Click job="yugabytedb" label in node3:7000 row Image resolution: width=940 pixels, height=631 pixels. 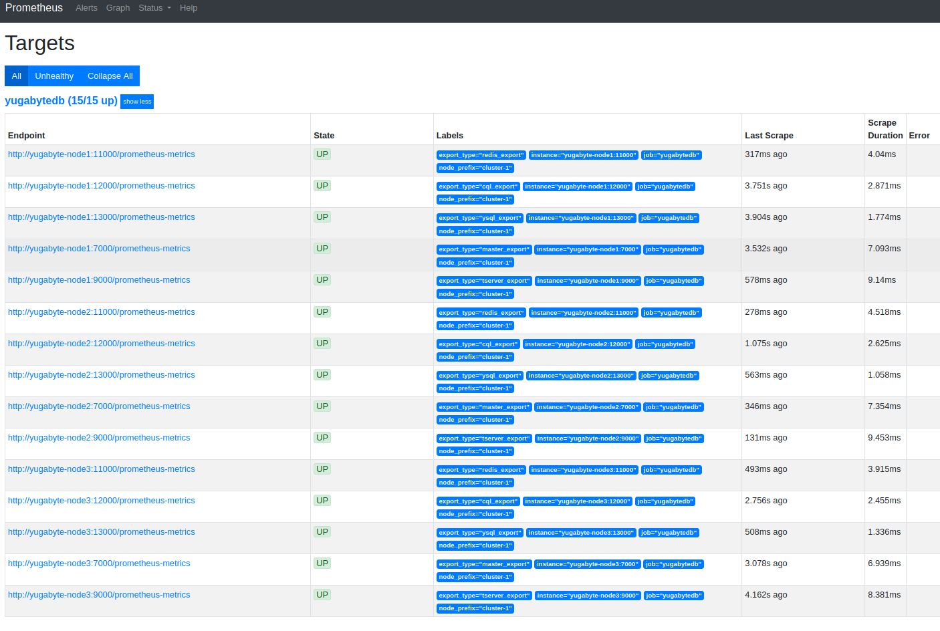pos(673,564)
